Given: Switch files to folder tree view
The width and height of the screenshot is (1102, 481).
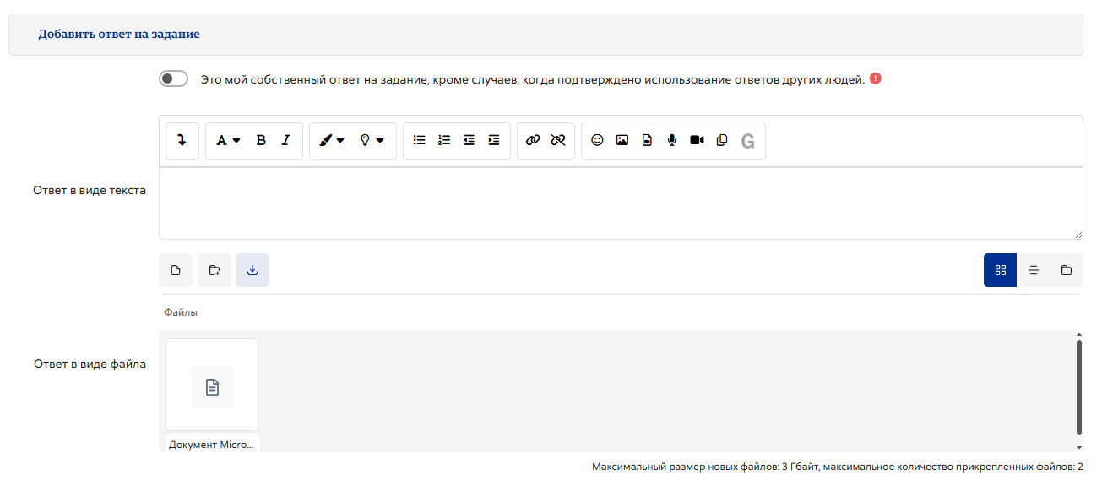Looking at the screenshot, I should pos(1067,270).
